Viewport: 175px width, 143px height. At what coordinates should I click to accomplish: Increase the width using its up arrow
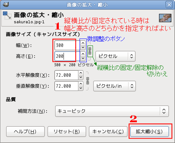coord(83,43)
